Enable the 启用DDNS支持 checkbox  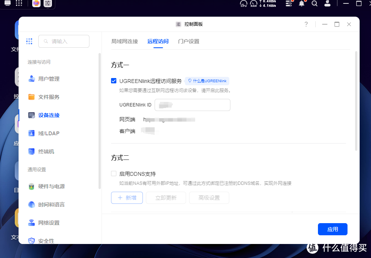tap(113, 174)
